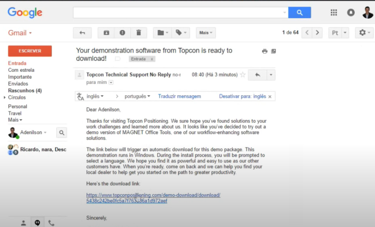Screen dimensions: 375x227
Task: Expand the Mais actions dropdown
Action: click(x=205, y=32)
